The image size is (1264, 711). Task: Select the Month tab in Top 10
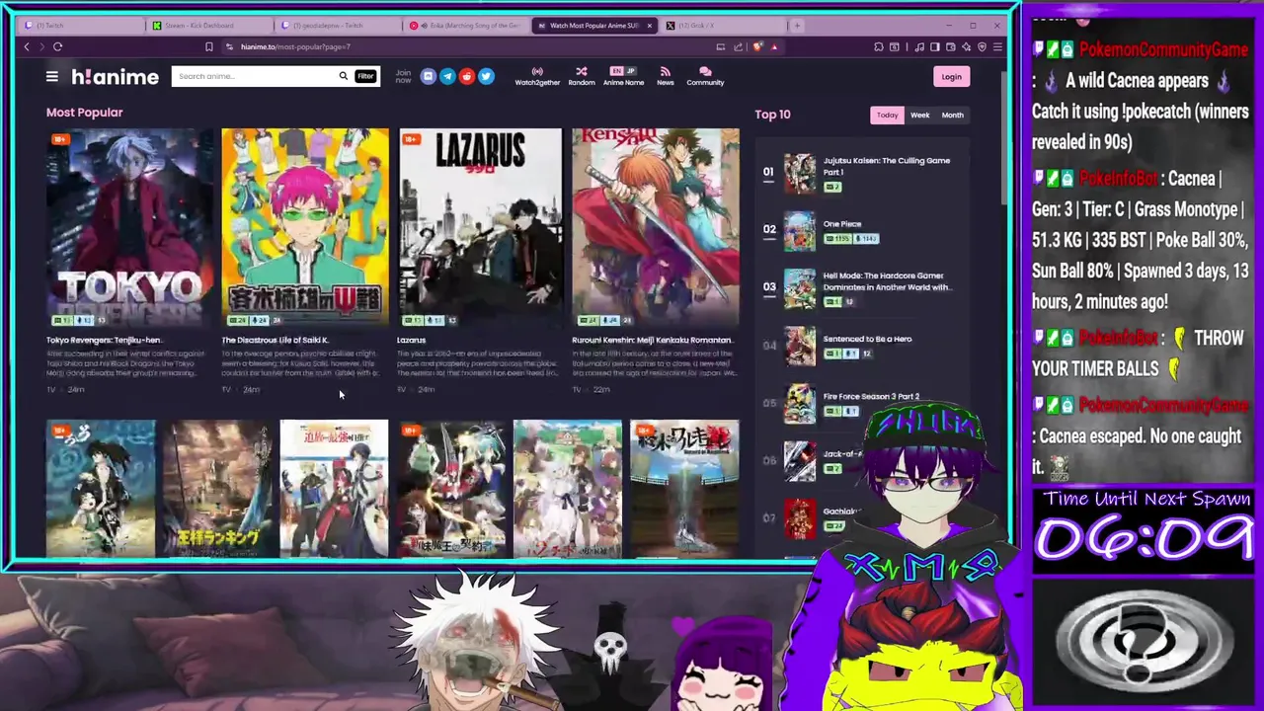point(952,115)
